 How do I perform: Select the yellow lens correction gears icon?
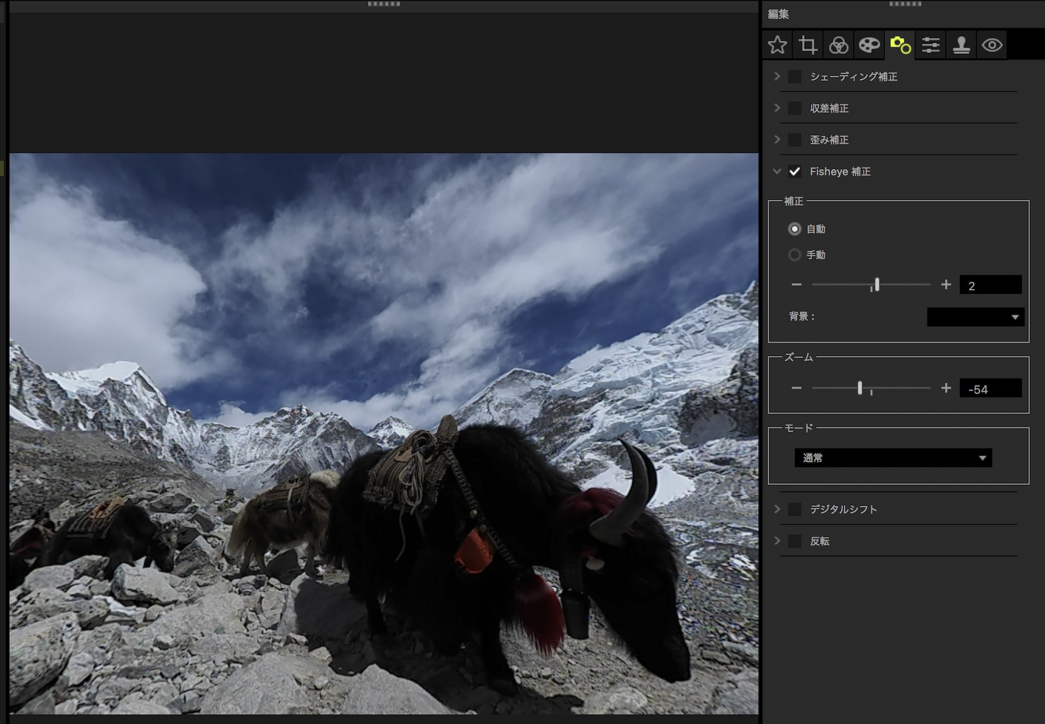pos(900,45)
